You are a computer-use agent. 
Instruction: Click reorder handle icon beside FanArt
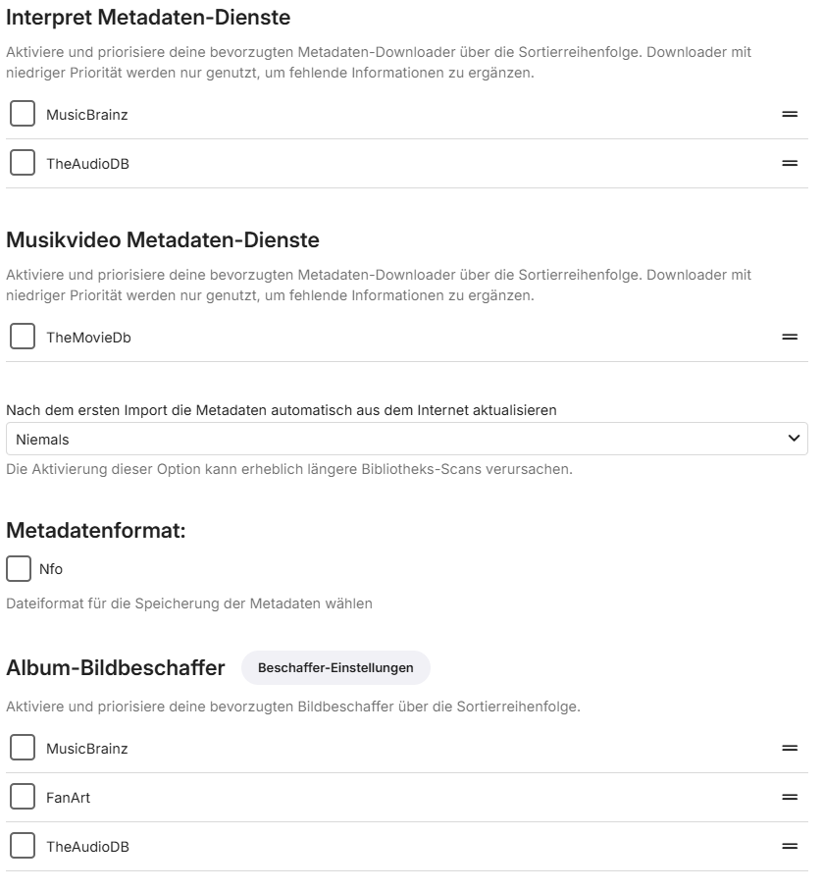coord(789,798)
